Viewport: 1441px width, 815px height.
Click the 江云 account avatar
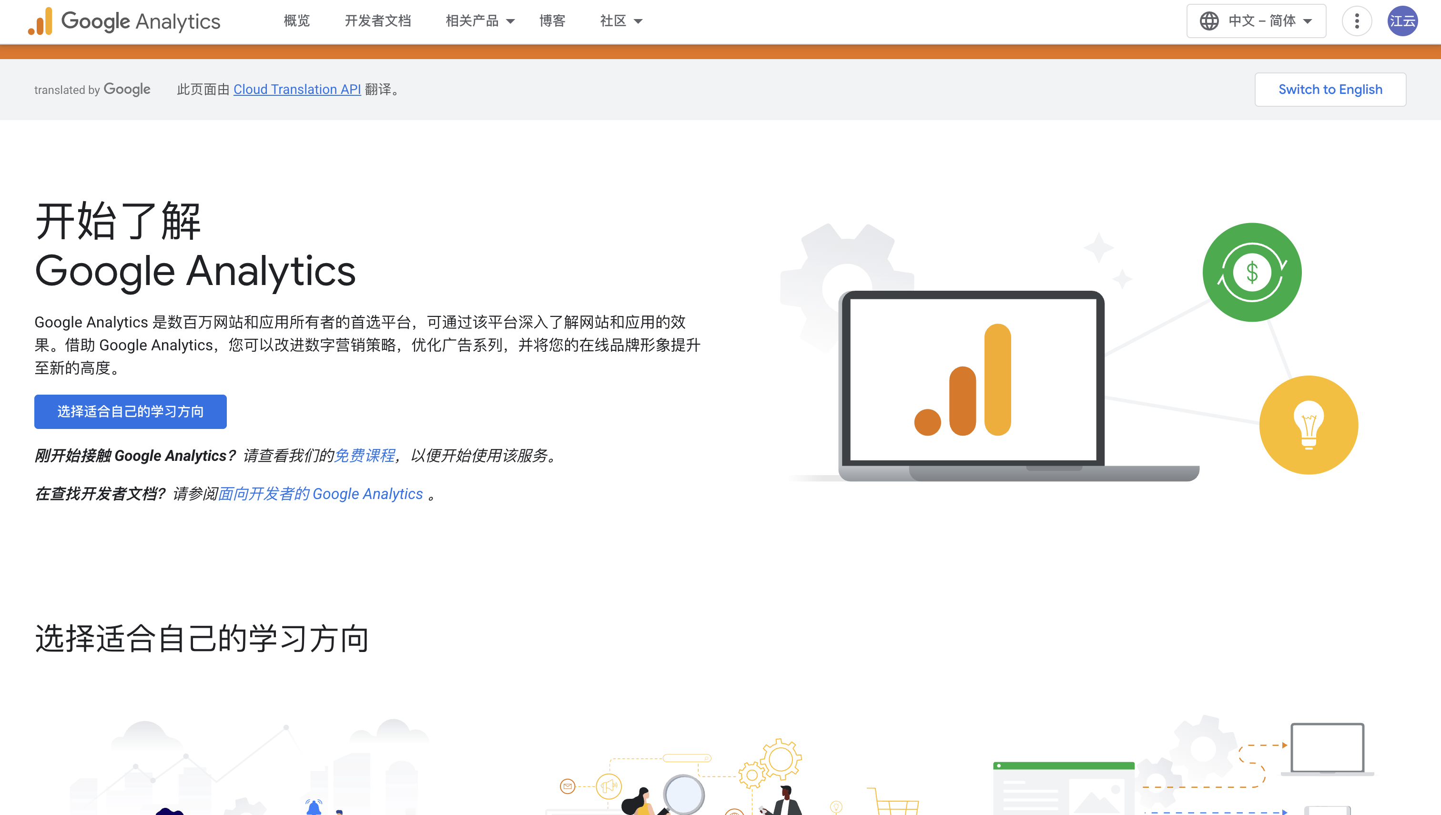(1402, 21)
